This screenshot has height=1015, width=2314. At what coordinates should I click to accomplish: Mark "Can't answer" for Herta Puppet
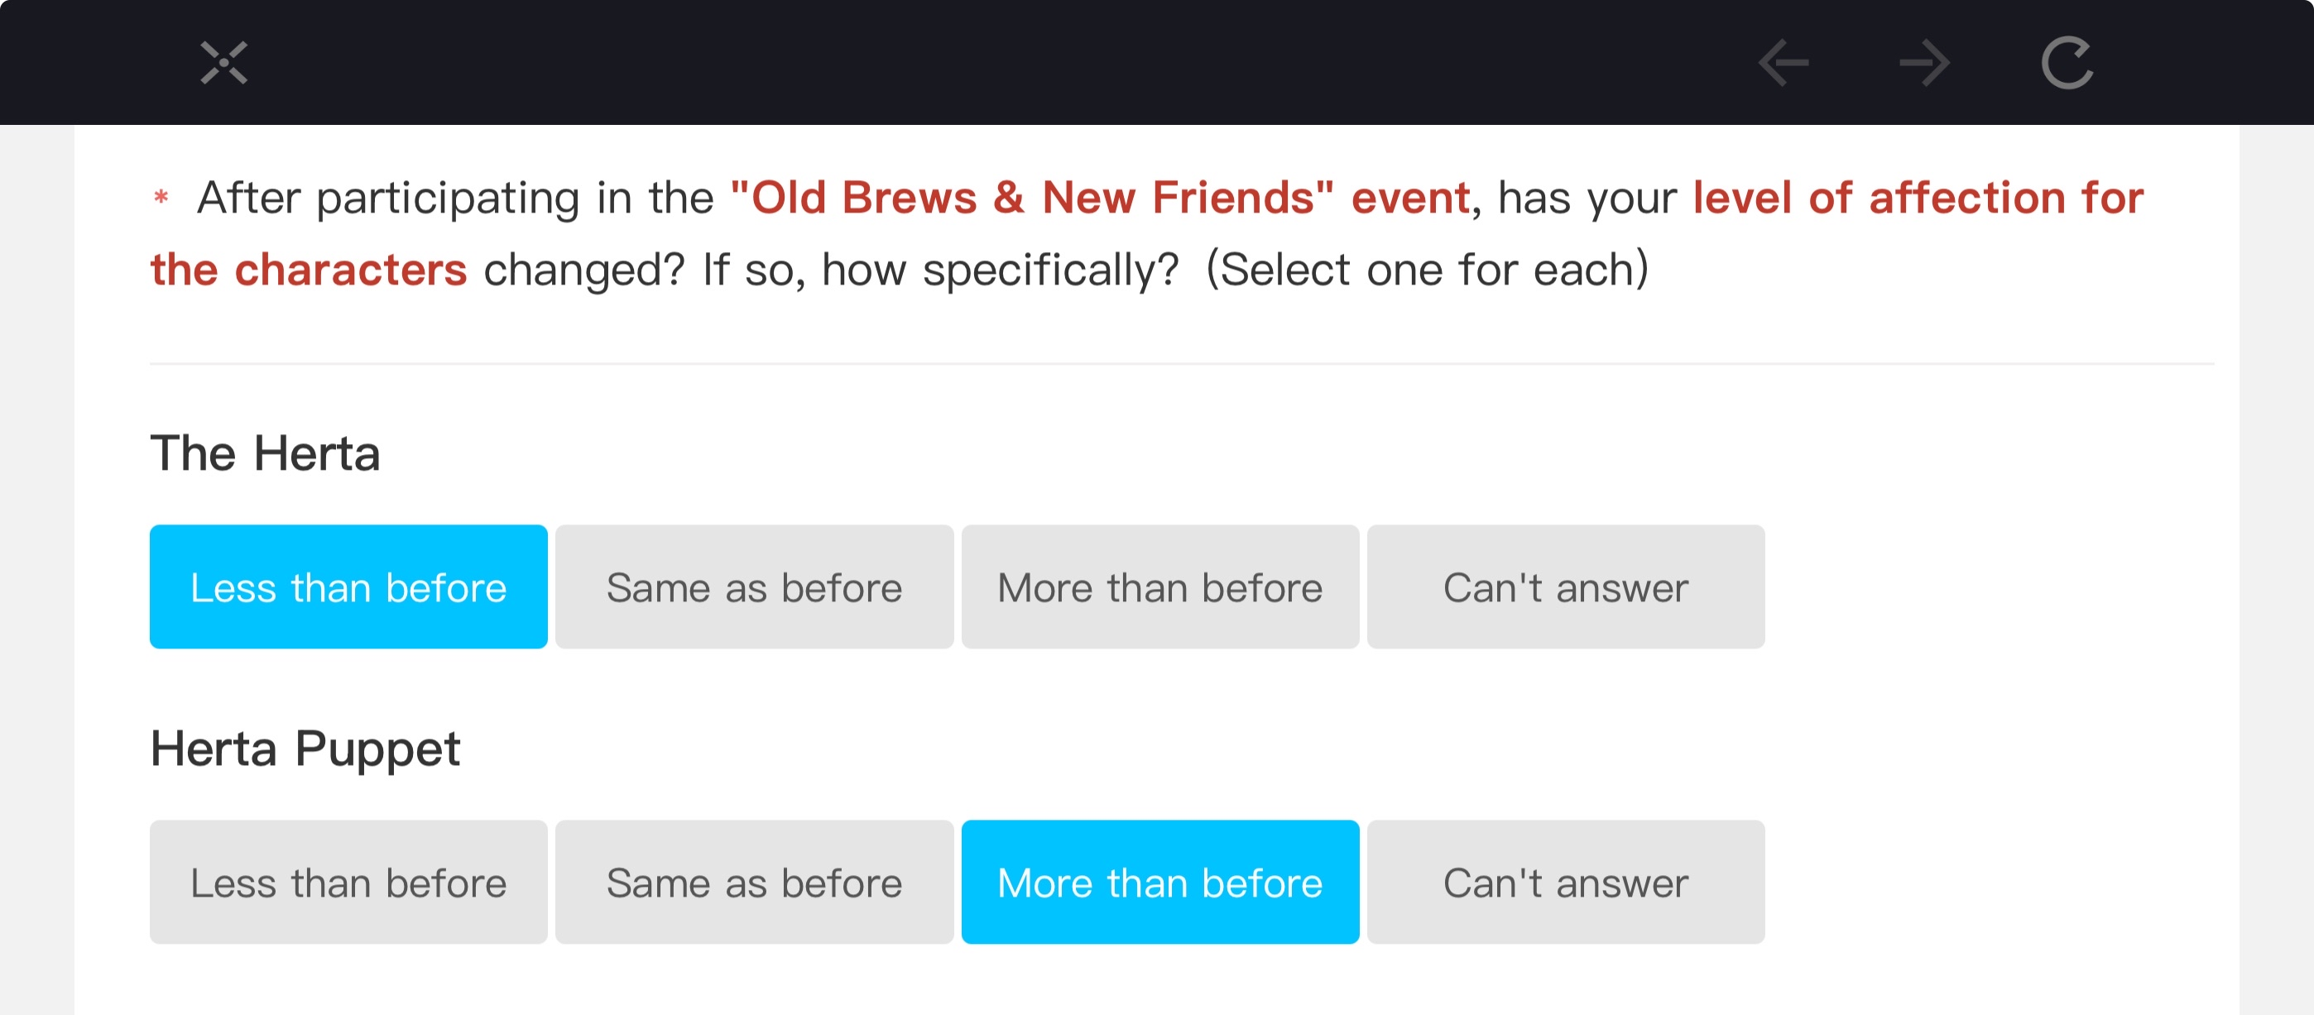coord(1566,882)
